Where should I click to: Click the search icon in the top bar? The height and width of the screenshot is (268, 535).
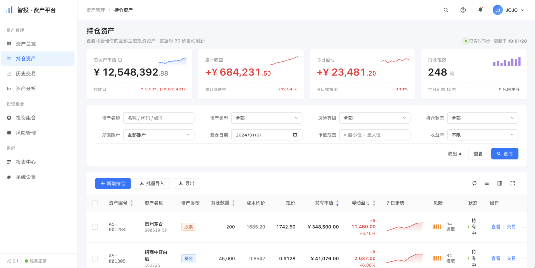point(446,10)
